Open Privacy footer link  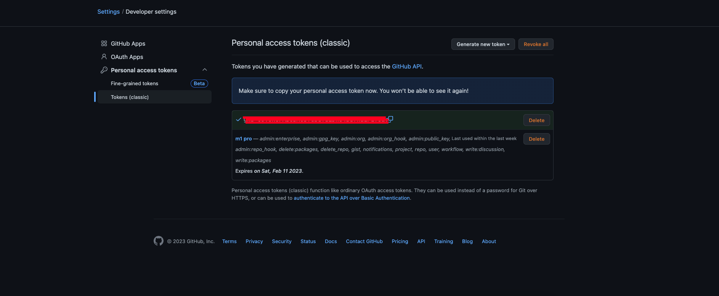tap(254, 241)
